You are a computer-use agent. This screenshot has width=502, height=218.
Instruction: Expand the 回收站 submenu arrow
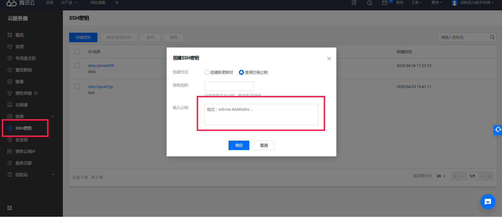coord(53,175)
